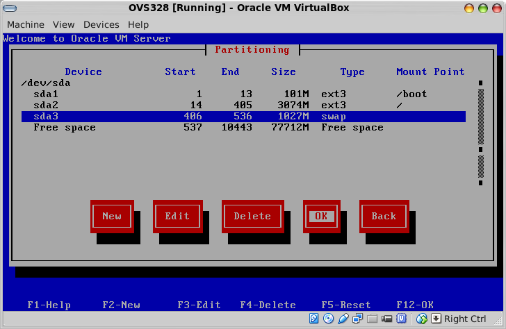The width and height of the screenshot is (506, 329).
Task: Select the Free space row
Action: coord(243,128)
